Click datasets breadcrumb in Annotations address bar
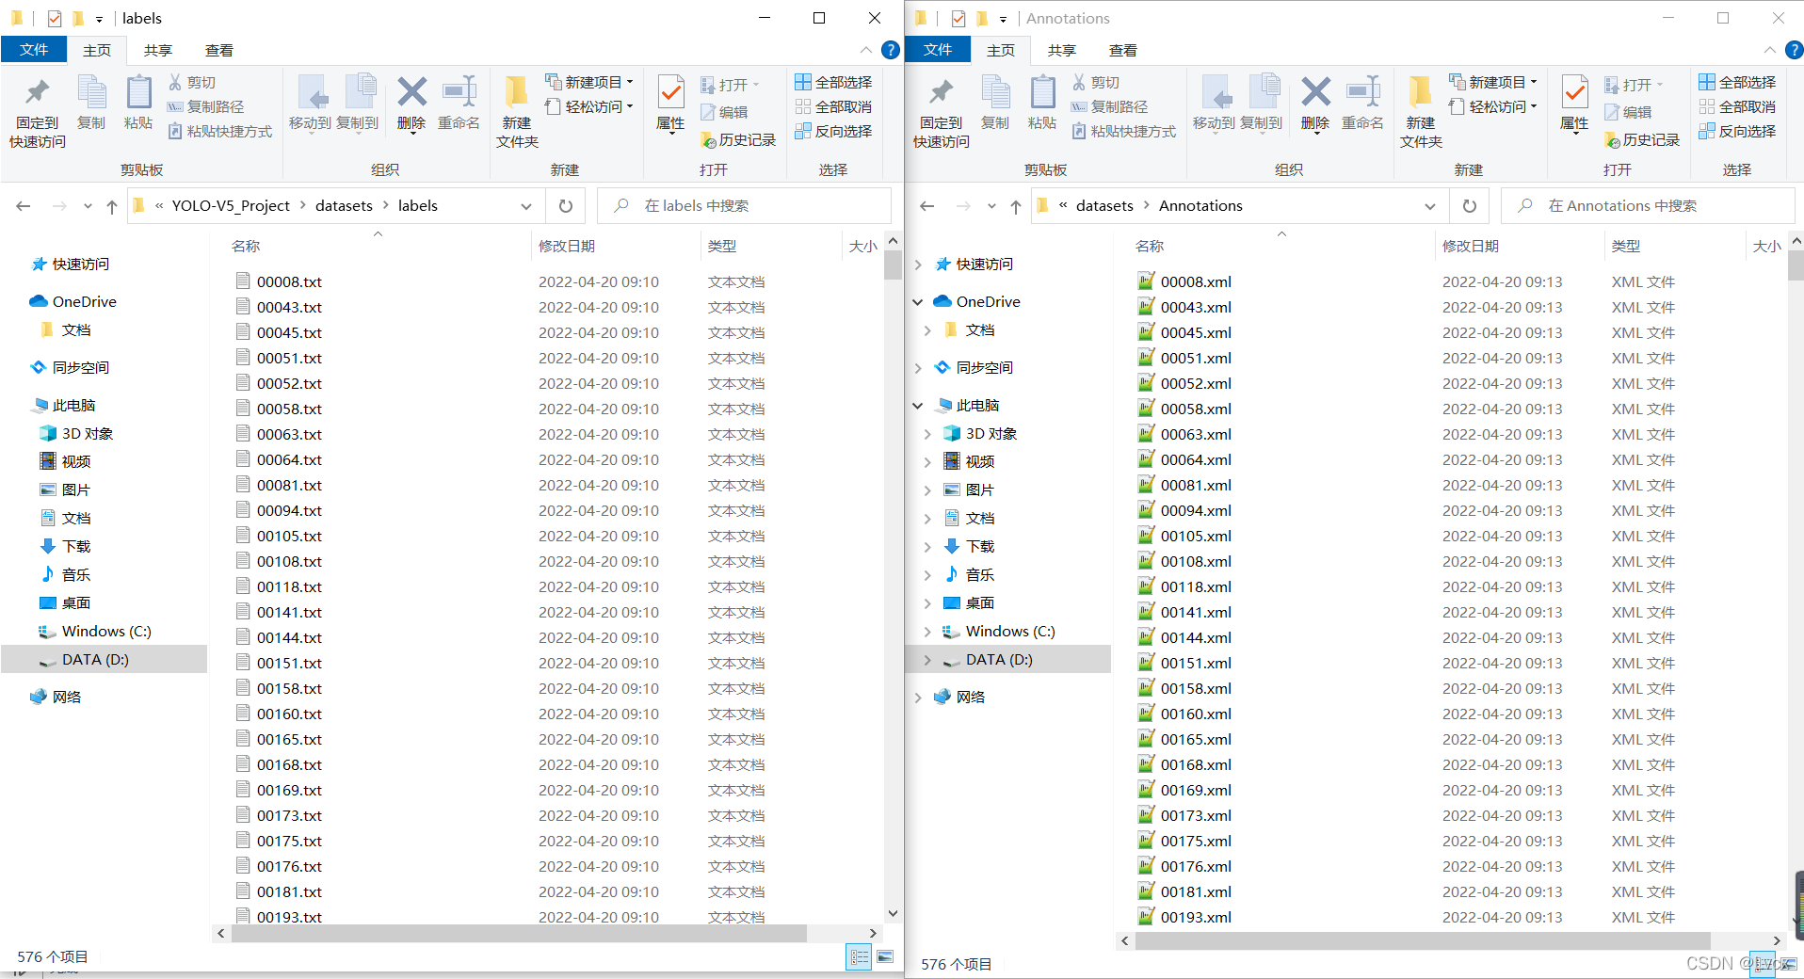This screenshot has width=1804, height=979. pos(1104,206)
